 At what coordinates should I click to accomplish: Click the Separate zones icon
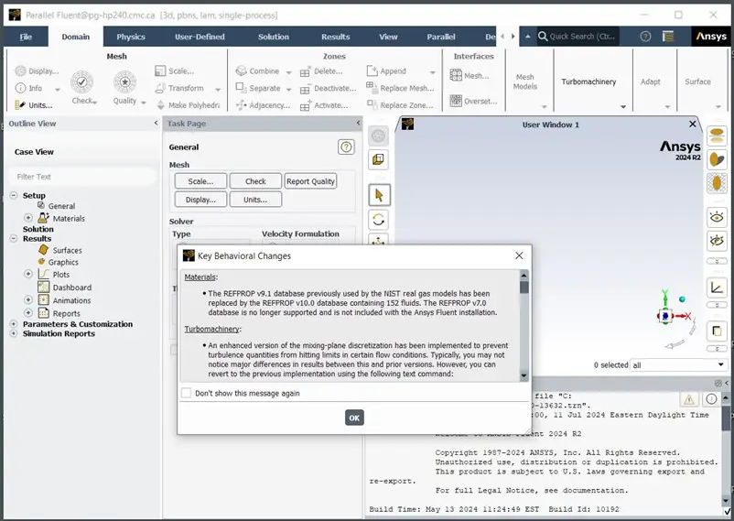pyautogui.click(x=241, y=88)
